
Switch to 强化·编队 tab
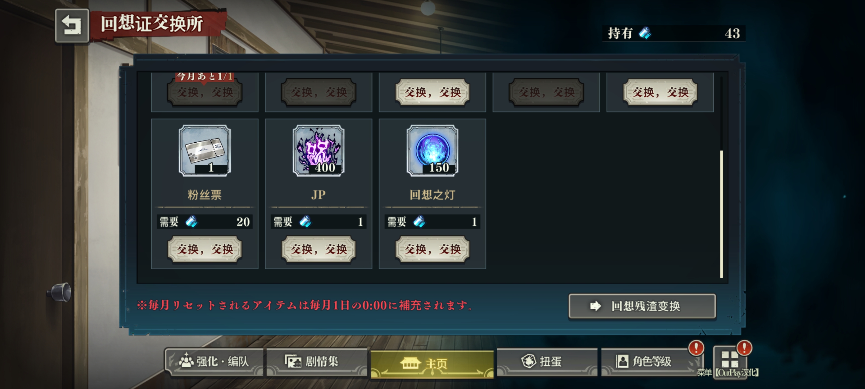point(214,361)
